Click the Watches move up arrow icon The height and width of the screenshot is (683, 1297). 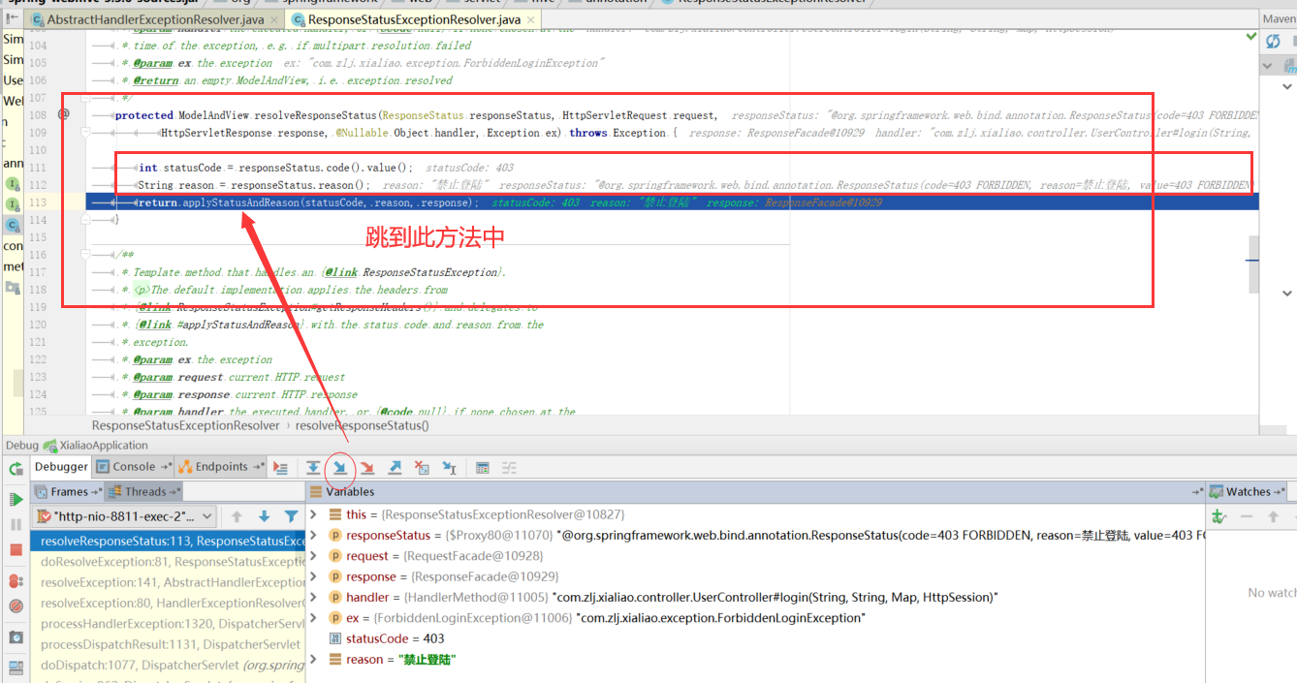pyautogui.click(x=1274, y=516)
